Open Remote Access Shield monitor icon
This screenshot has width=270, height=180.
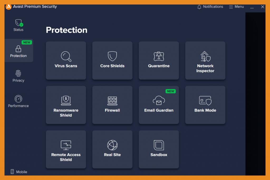(66, 145)
